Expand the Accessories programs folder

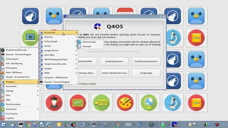tap(58, 32)
